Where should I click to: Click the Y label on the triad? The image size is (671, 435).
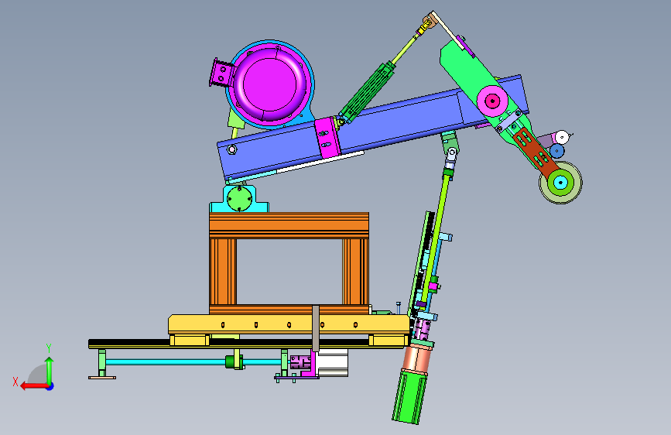(49, 348)
